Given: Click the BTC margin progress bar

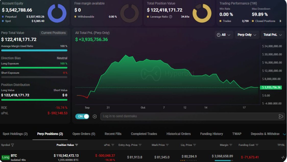Looking at the screenshot, I should (x=224, y=160).
